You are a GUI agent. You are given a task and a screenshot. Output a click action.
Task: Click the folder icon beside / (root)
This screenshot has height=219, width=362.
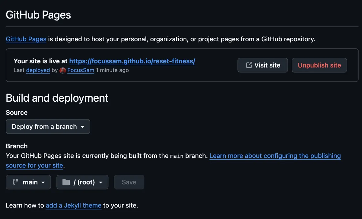coord(66,182)
